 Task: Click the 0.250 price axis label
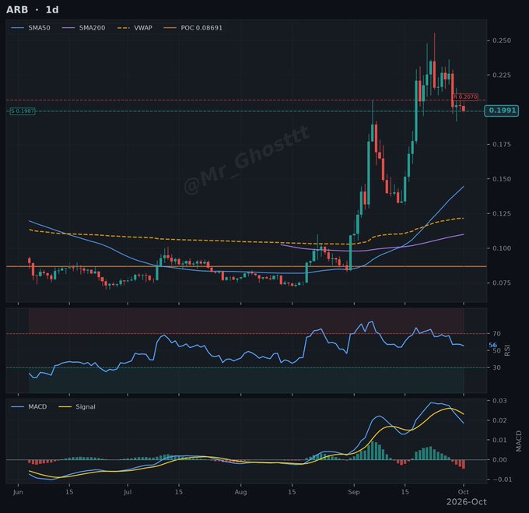tap(502, 40)
